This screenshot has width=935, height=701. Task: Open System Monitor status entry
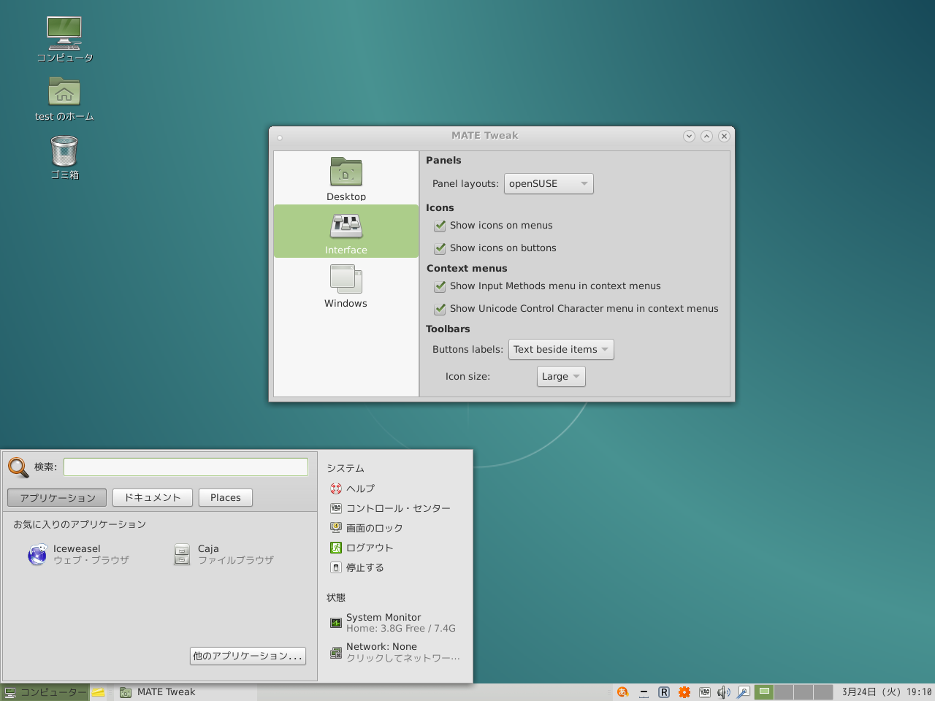click(x=393, y=623)
